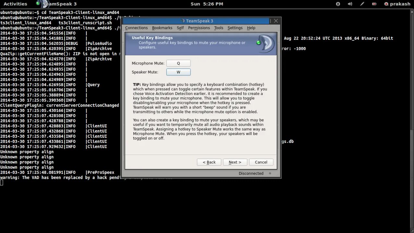
Task: Set Microphone Mute hotkey button Q
Action: click(x=178, y=63)
